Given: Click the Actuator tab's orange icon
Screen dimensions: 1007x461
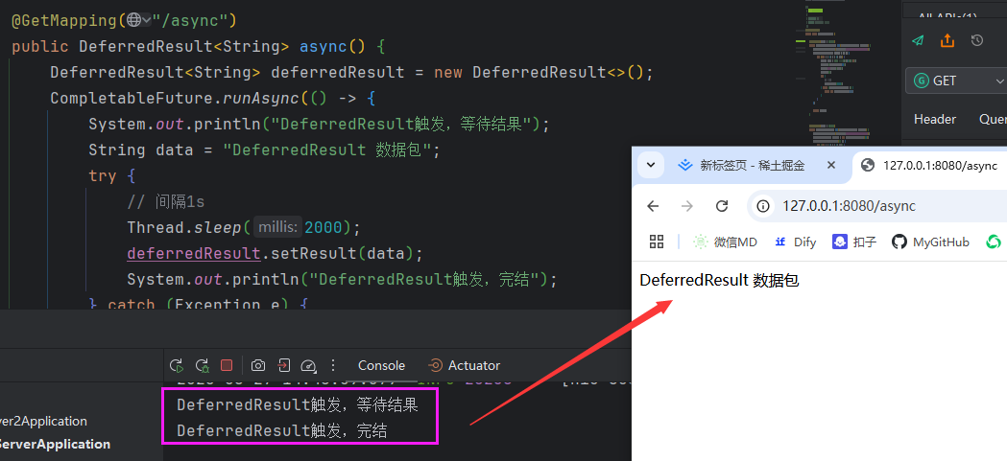Looking at the screenshot, I should tap(435, 365).
